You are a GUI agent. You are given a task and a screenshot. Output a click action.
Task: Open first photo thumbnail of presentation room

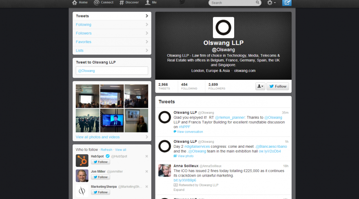tap(88, 96)
